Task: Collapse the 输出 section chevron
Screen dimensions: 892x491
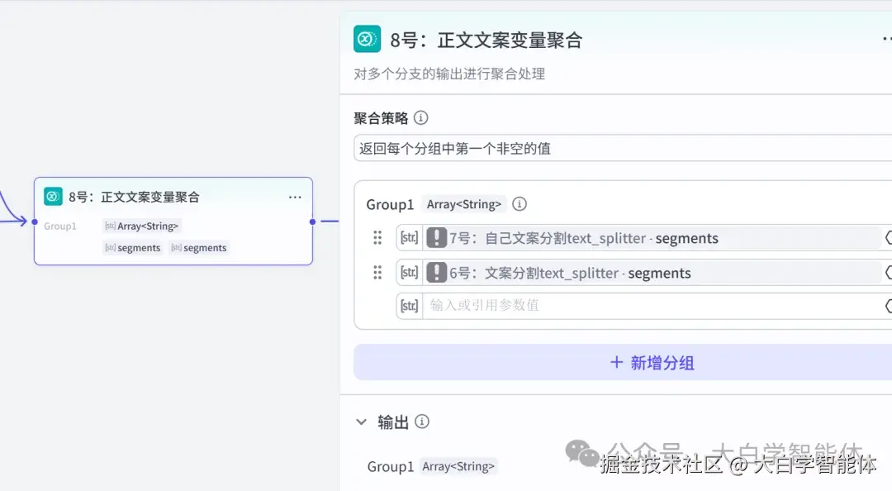Action: pos(361,422)
